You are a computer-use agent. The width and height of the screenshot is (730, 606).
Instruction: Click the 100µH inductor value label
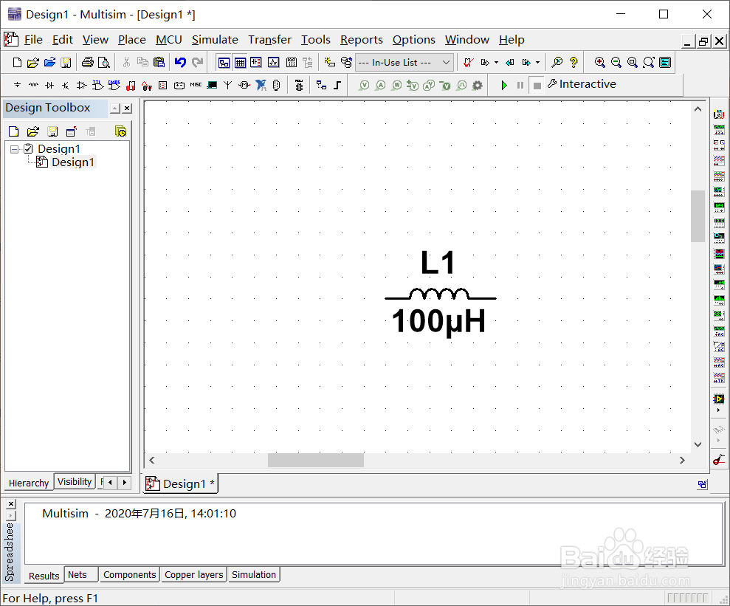coord(438,322)
